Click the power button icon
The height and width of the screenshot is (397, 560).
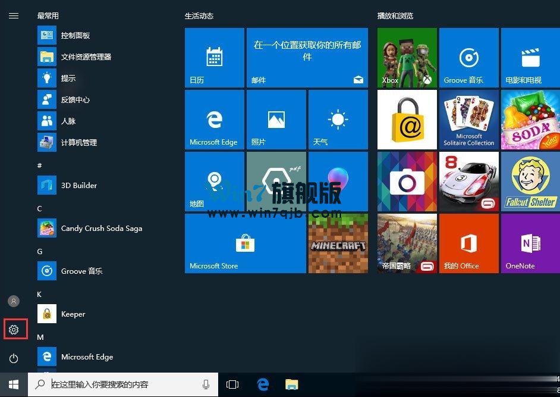tap(14, 358)
